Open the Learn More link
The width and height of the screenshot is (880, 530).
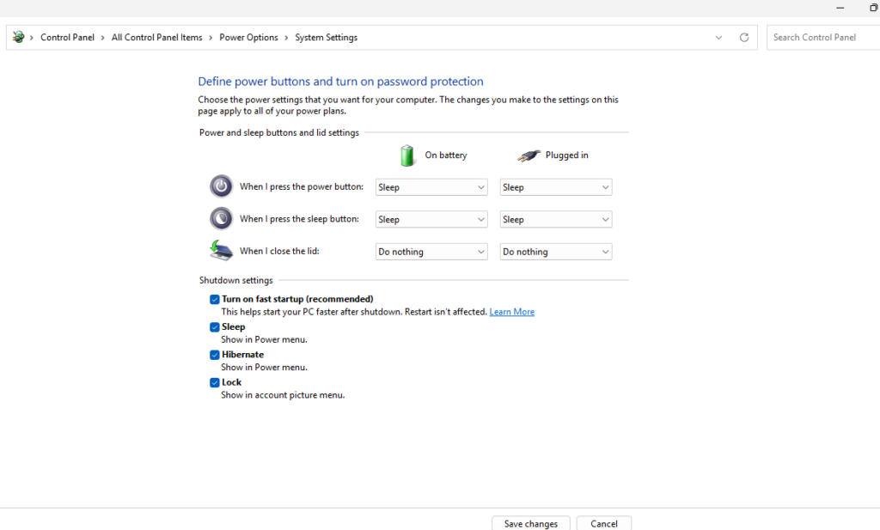coord(511,312)
